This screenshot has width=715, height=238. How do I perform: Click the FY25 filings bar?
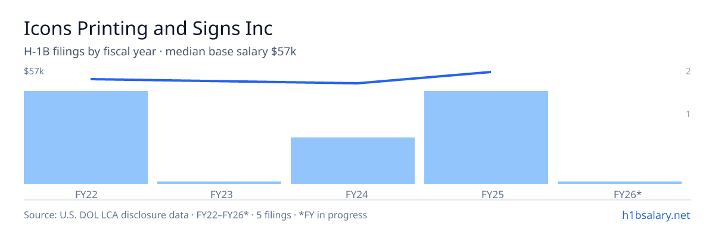[x=486, y=137]
